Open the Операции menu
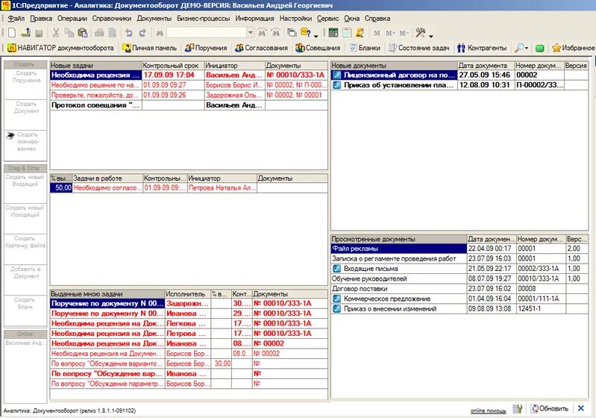Viewport: 596px width, 418px height. tap(72, 18)
